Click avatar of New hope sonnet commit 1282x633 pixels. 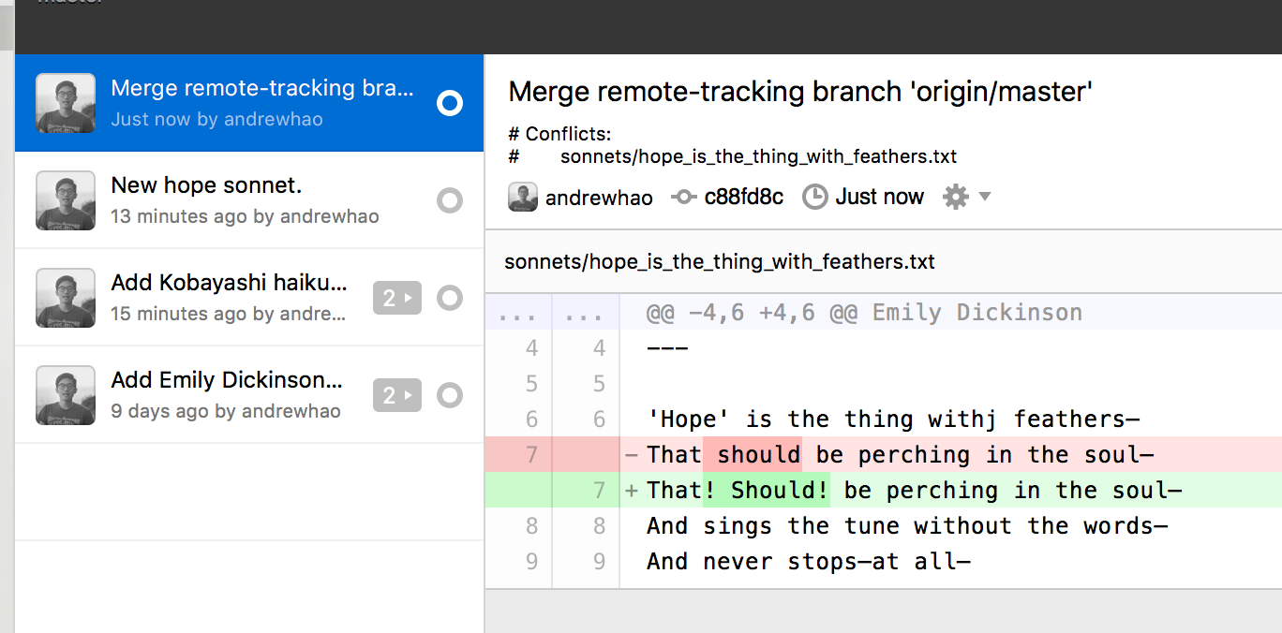click(66, 200)
